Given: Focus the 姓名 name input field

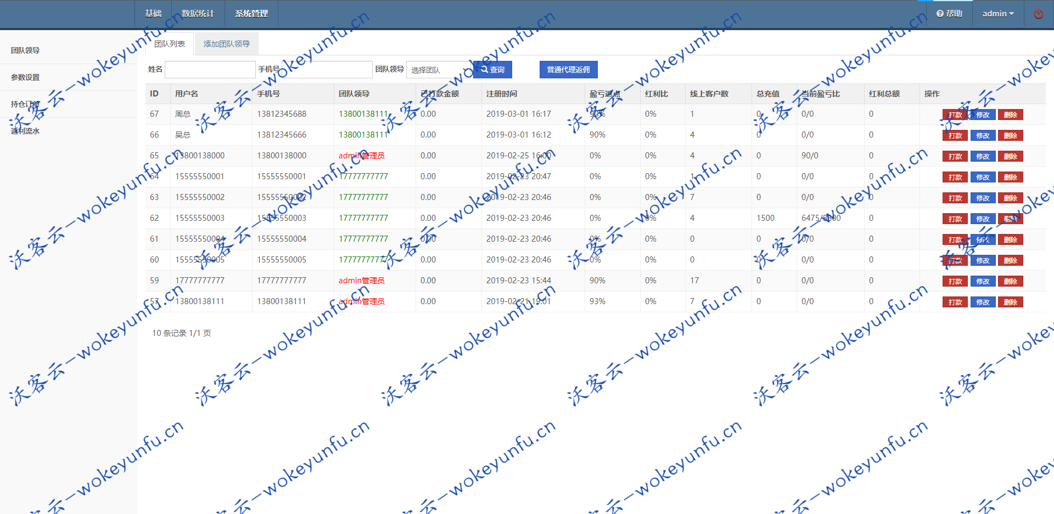Looking at the screenshot, I should click(x=210, y=70).
